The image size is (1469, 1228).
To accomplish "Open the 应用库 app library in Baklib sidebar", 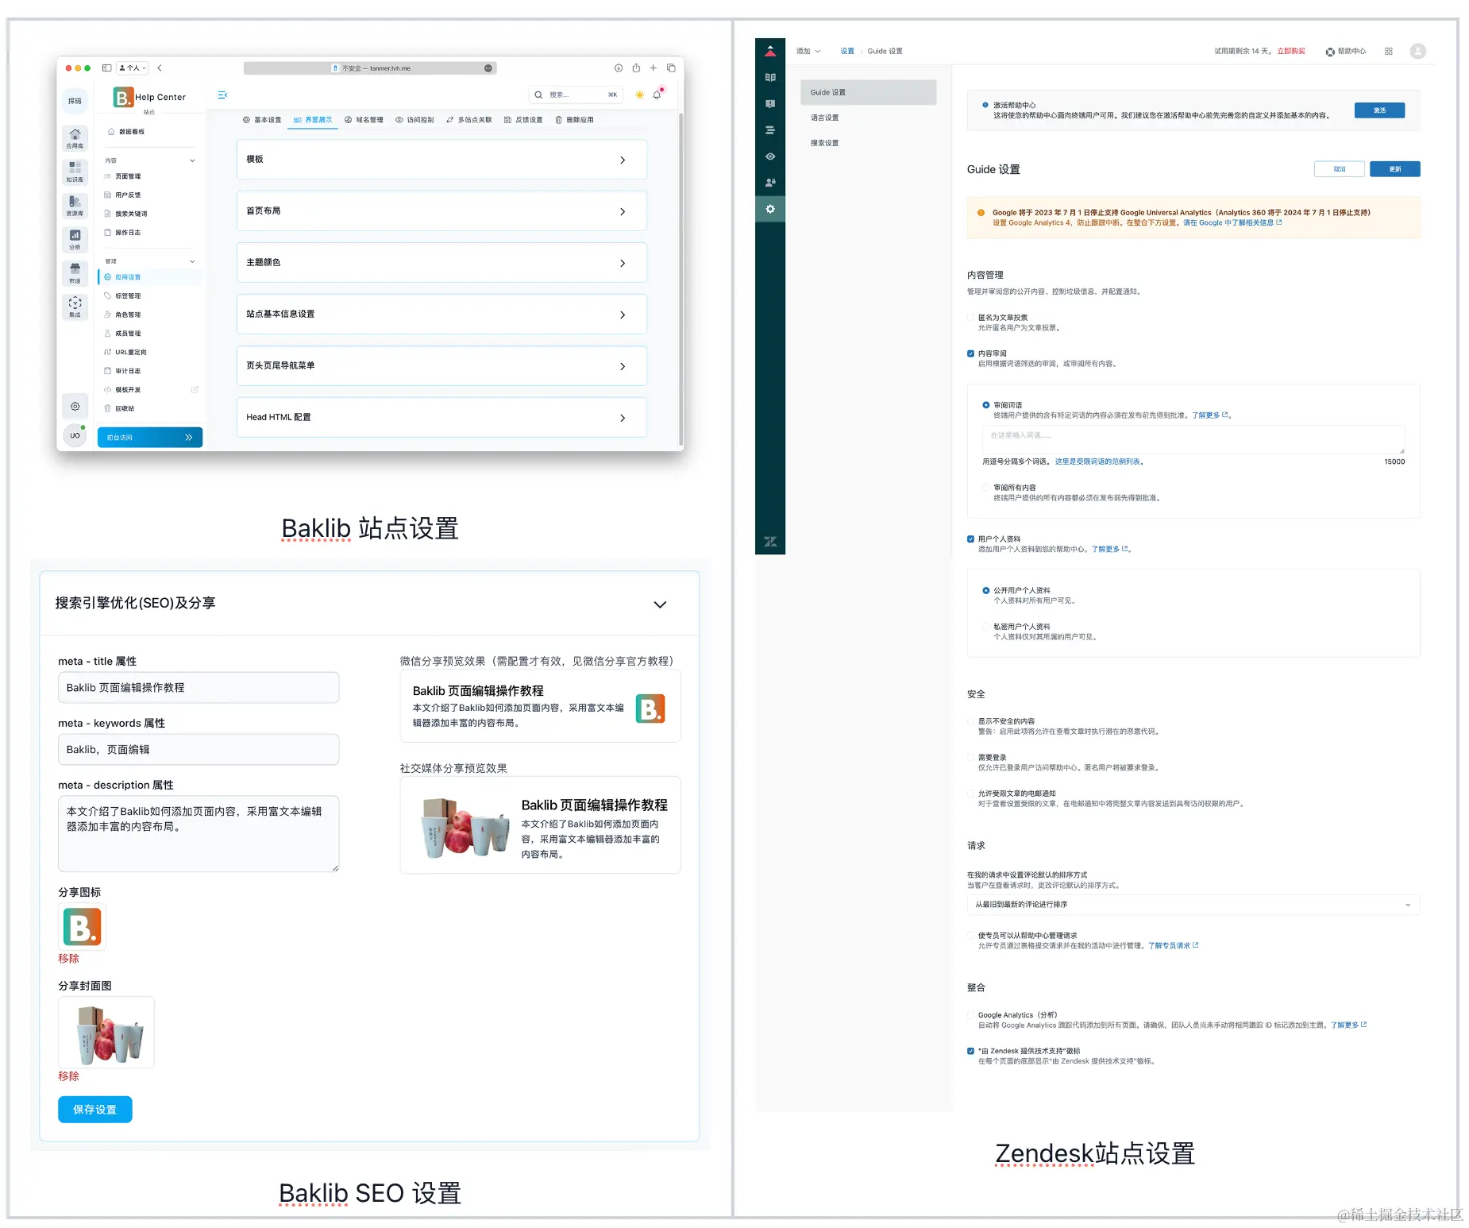I will 75,137.
